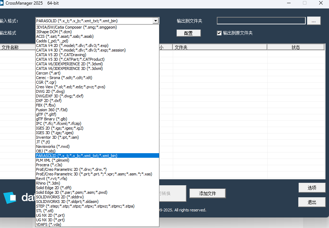The width and height of the screenshot is (329, 228).
Task: Minimize the CrossManager window
Action: click(x=289, y=3)
